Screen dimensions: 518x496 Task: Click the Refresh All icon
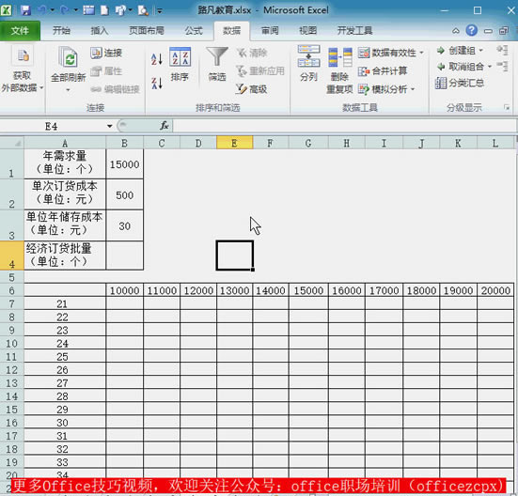click(x=69, y=57)
